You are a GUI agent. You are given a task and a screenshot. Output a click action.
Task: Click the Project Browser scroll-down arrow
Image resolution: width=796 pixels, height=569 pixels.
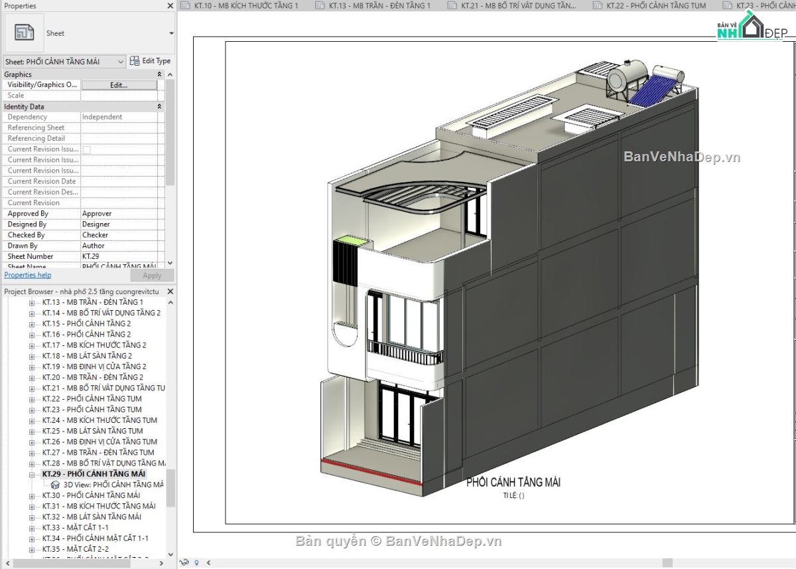170,553
